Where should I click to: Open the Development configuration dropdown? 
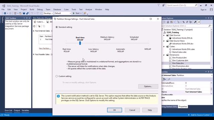point(48,13)
